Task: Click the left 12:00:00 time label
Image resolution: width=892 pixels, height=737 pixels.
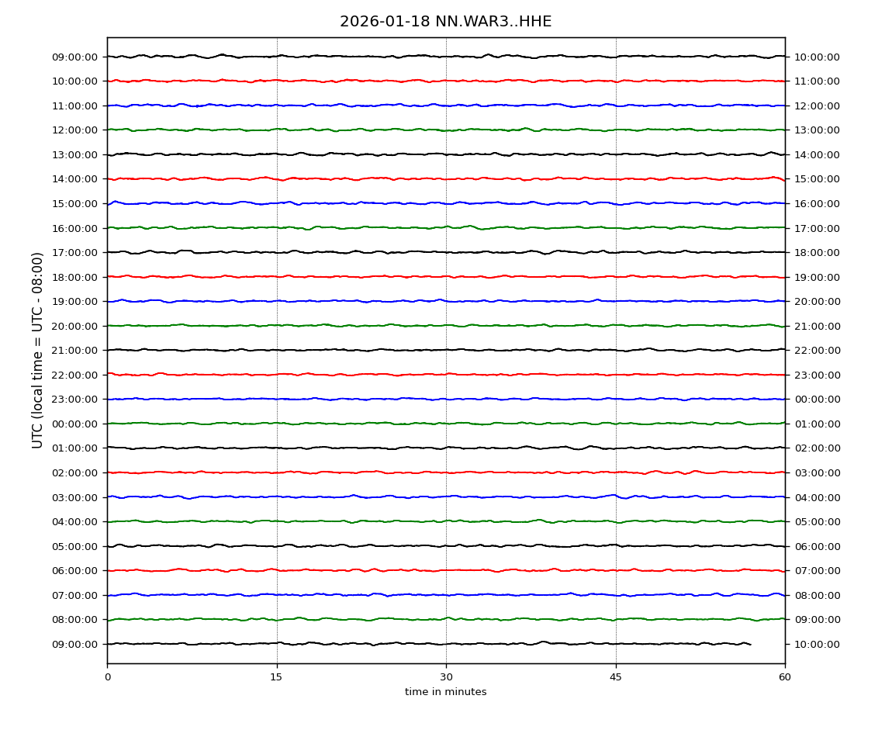Action: click(x=75, y=130)
